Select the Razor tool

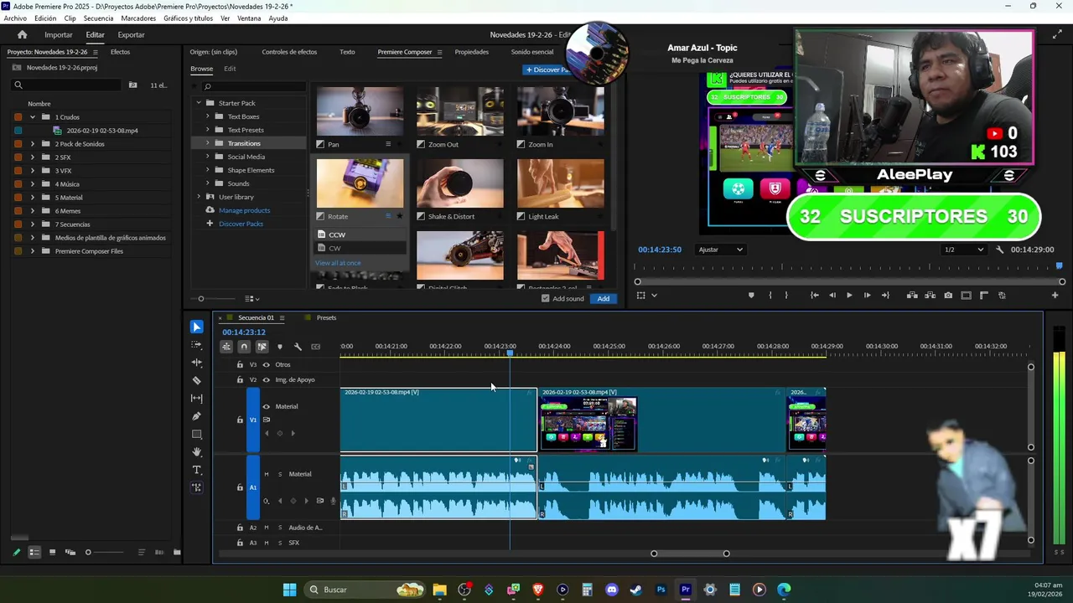click(x=197, y=380)
